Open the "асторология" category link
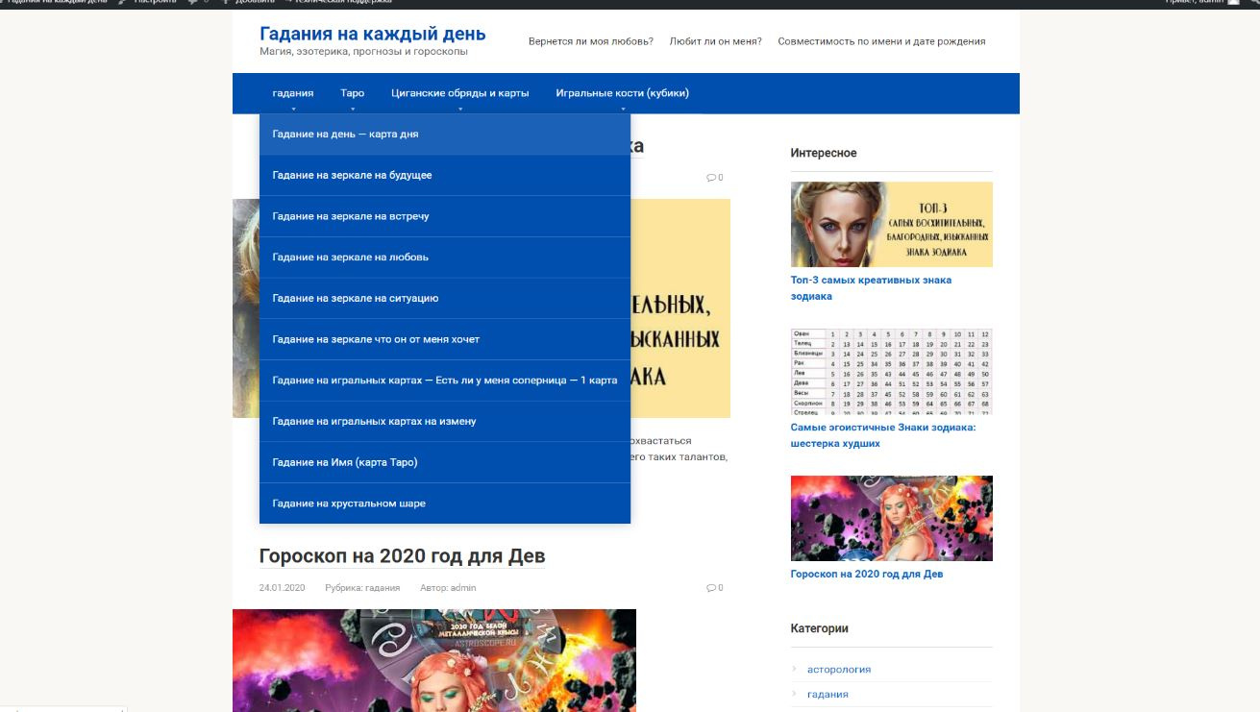 (839, 669)
